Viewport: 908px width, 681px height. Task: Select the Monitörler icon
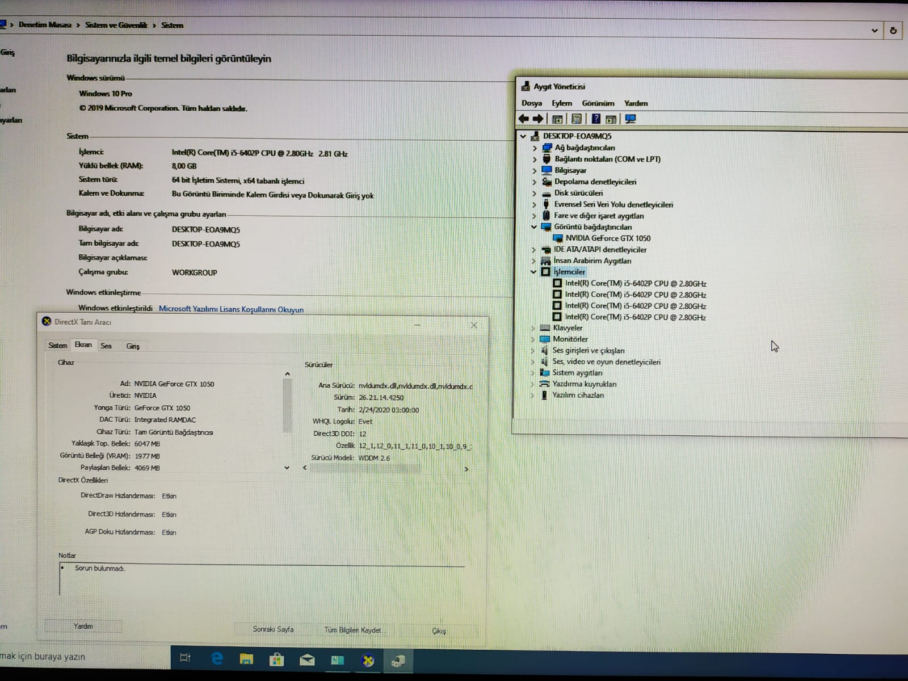click(545, 339)
